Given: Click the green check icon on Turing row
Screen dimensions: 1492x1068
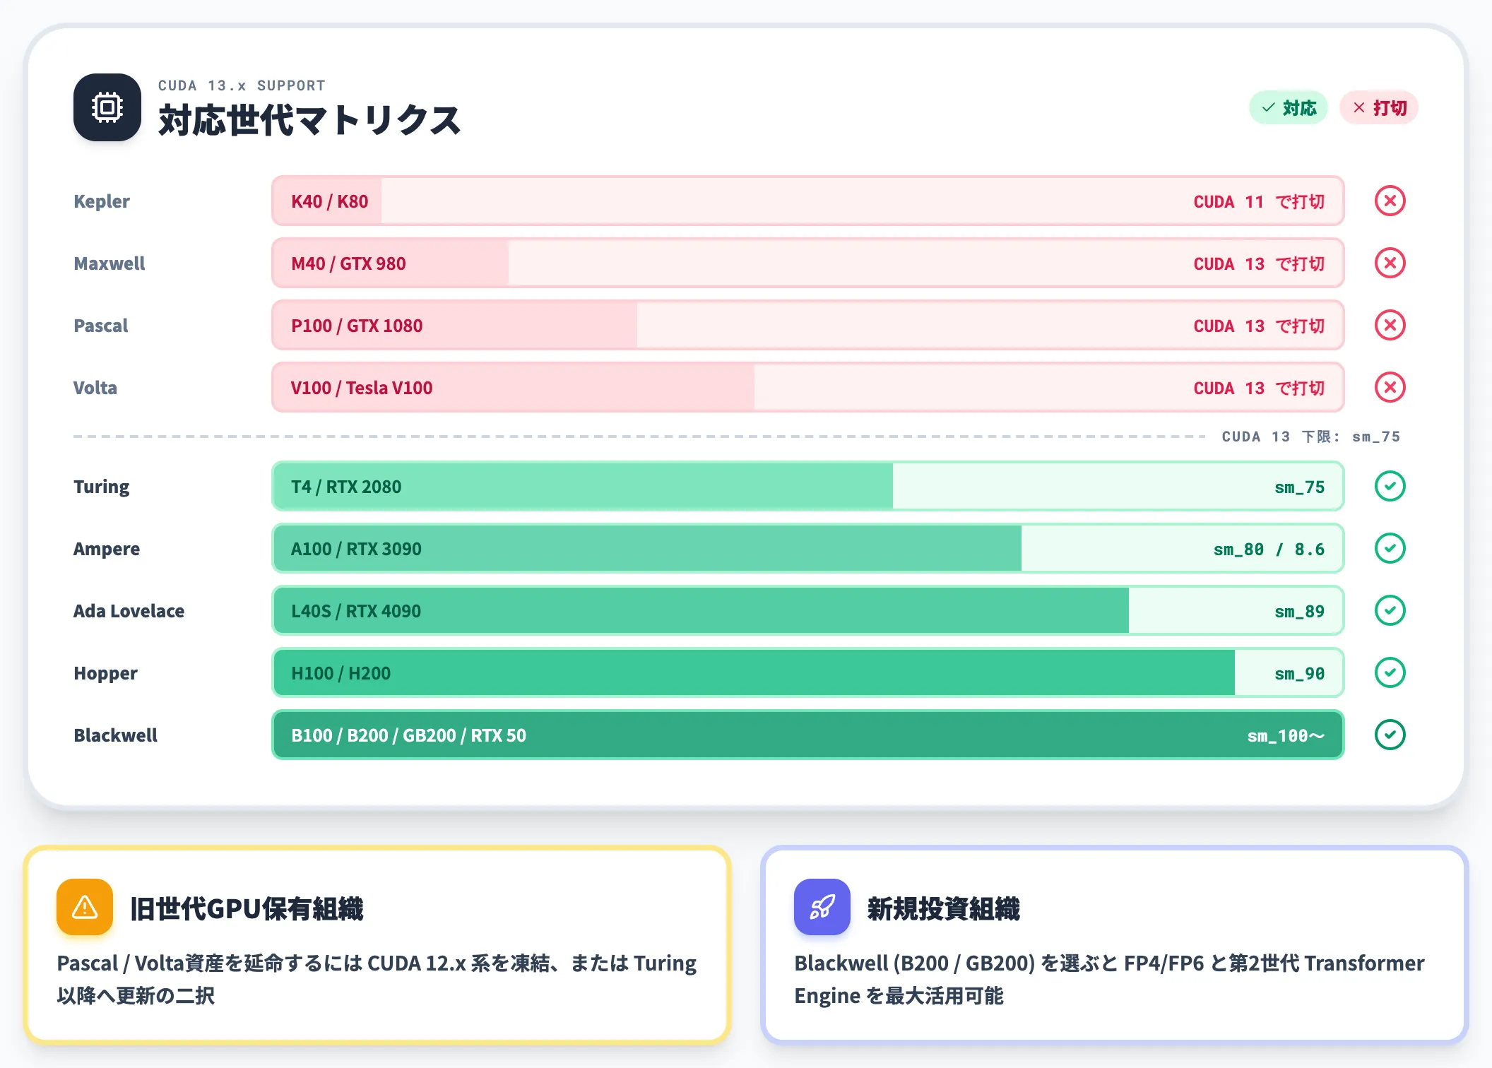Looking at the screenshot, I should [1390, 487].
